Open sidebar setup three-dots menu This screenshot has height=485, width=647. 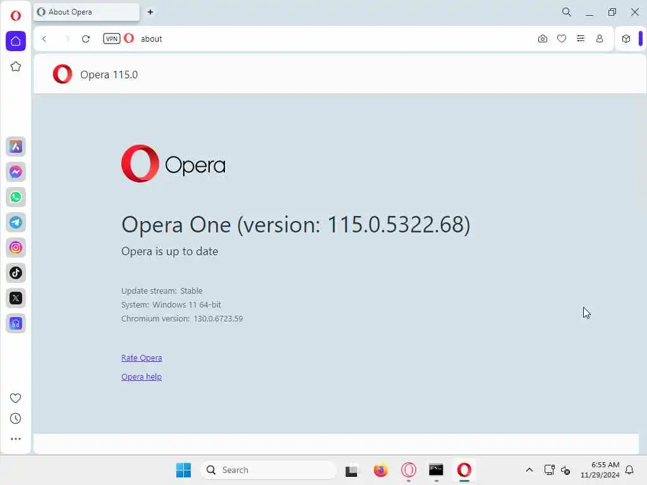coord(15,439)
